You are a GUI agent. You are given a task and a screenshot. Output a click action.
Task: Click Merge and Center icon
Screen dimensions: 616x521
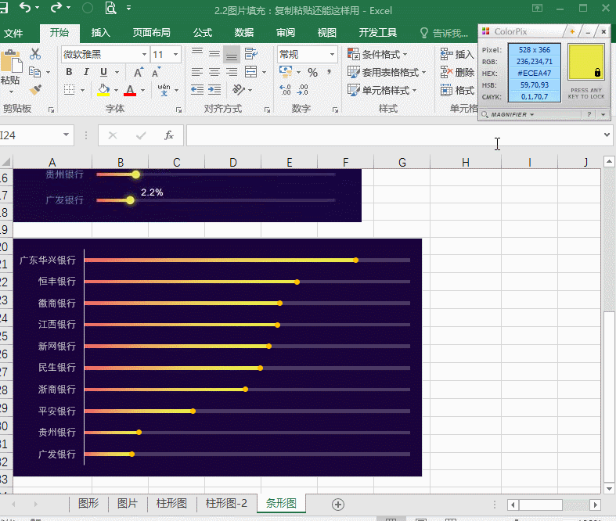[x=251, y=72]
